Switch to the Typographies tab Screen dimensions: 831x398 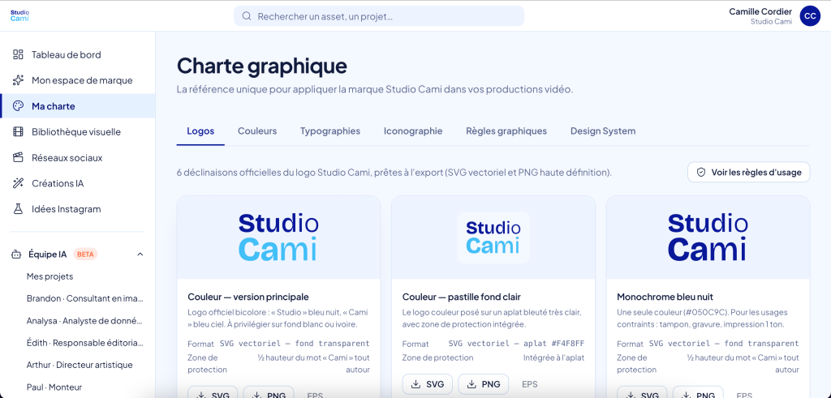[330, 131]
